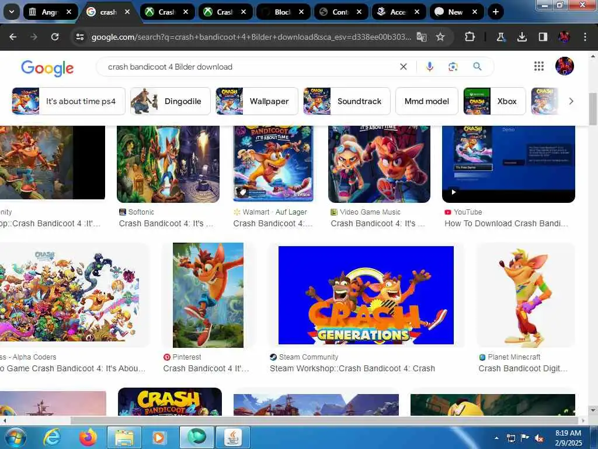Screen dimensions: 598x449
Task: Select the Soundtrack filter chip
Action: click(x=347, y=101)
